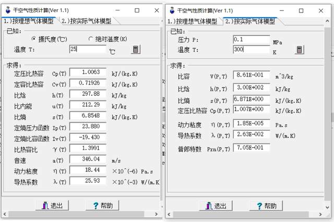Click 普朗特数 label in right window
Image resolution: width=334 pixels, height=222 pixels.
pos(189,149)
